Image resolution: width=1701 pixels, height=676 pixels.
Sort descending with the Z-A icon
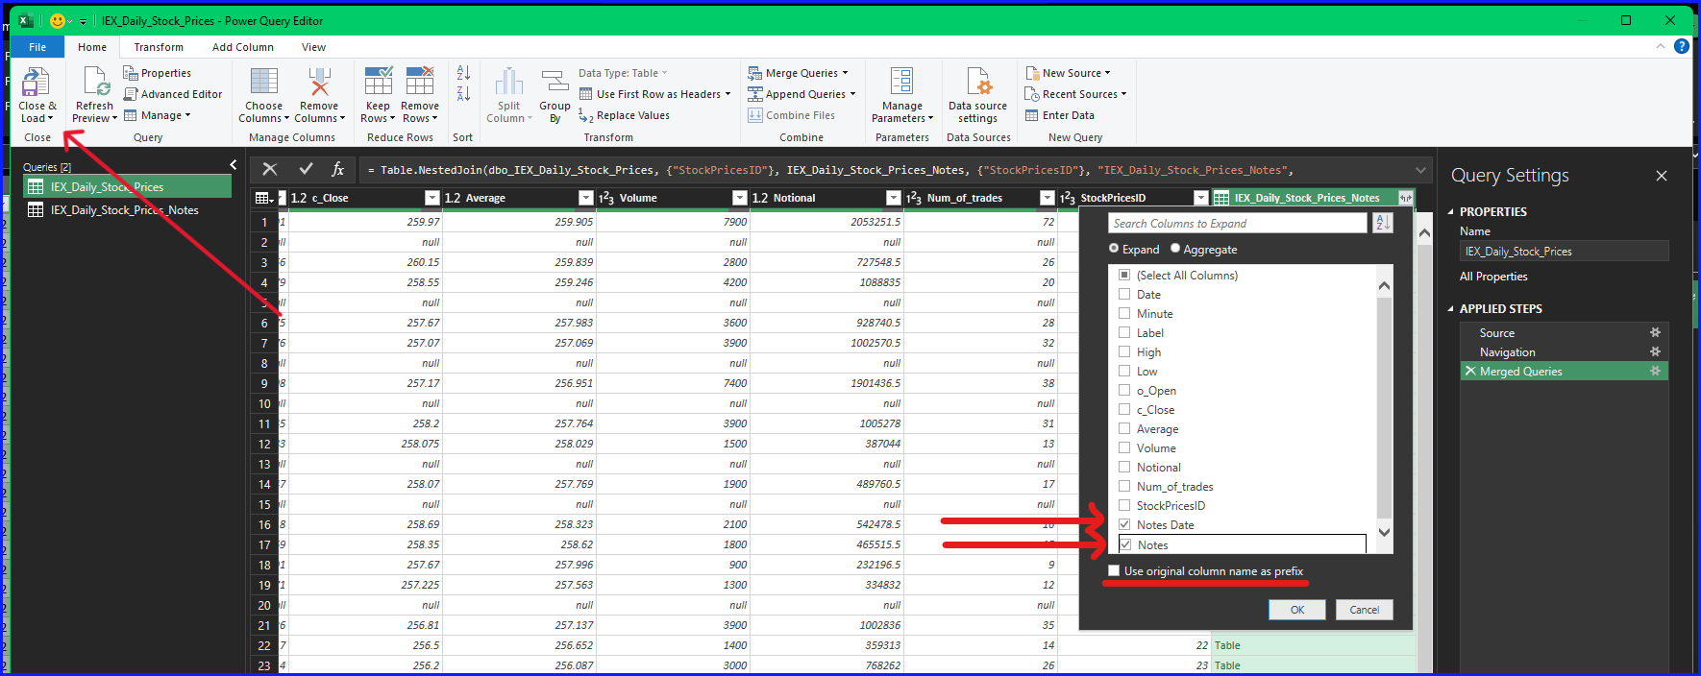463,94
